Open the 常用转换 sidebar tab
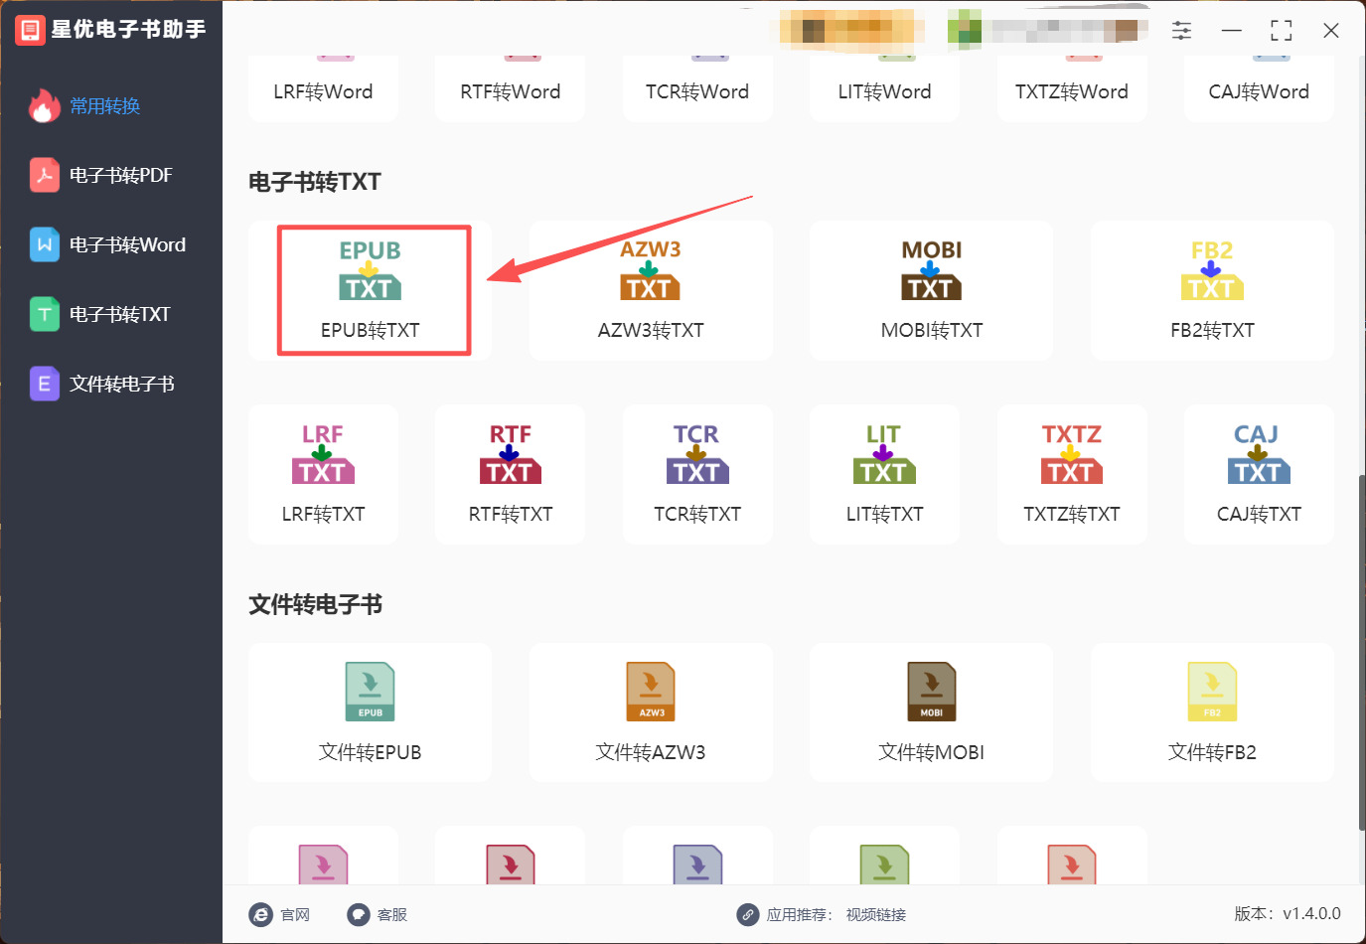 (111, 106)
